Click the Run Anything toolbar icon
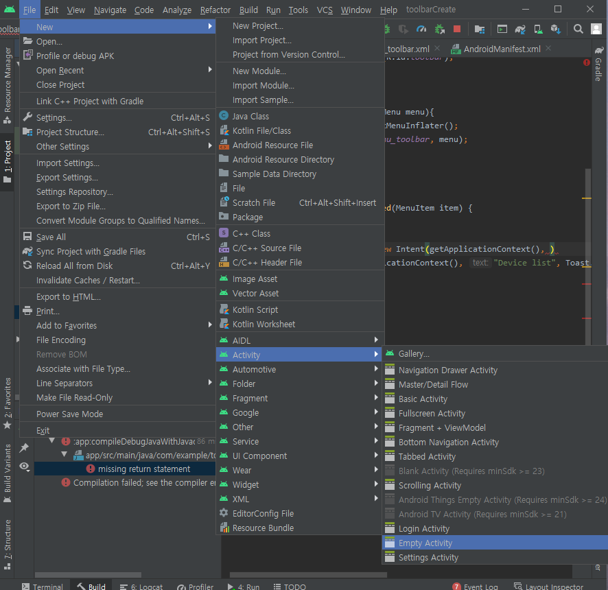 click(x=502, y=29)
